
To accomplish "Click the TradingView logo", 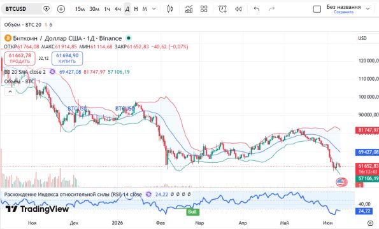I will tap(37, 209).
